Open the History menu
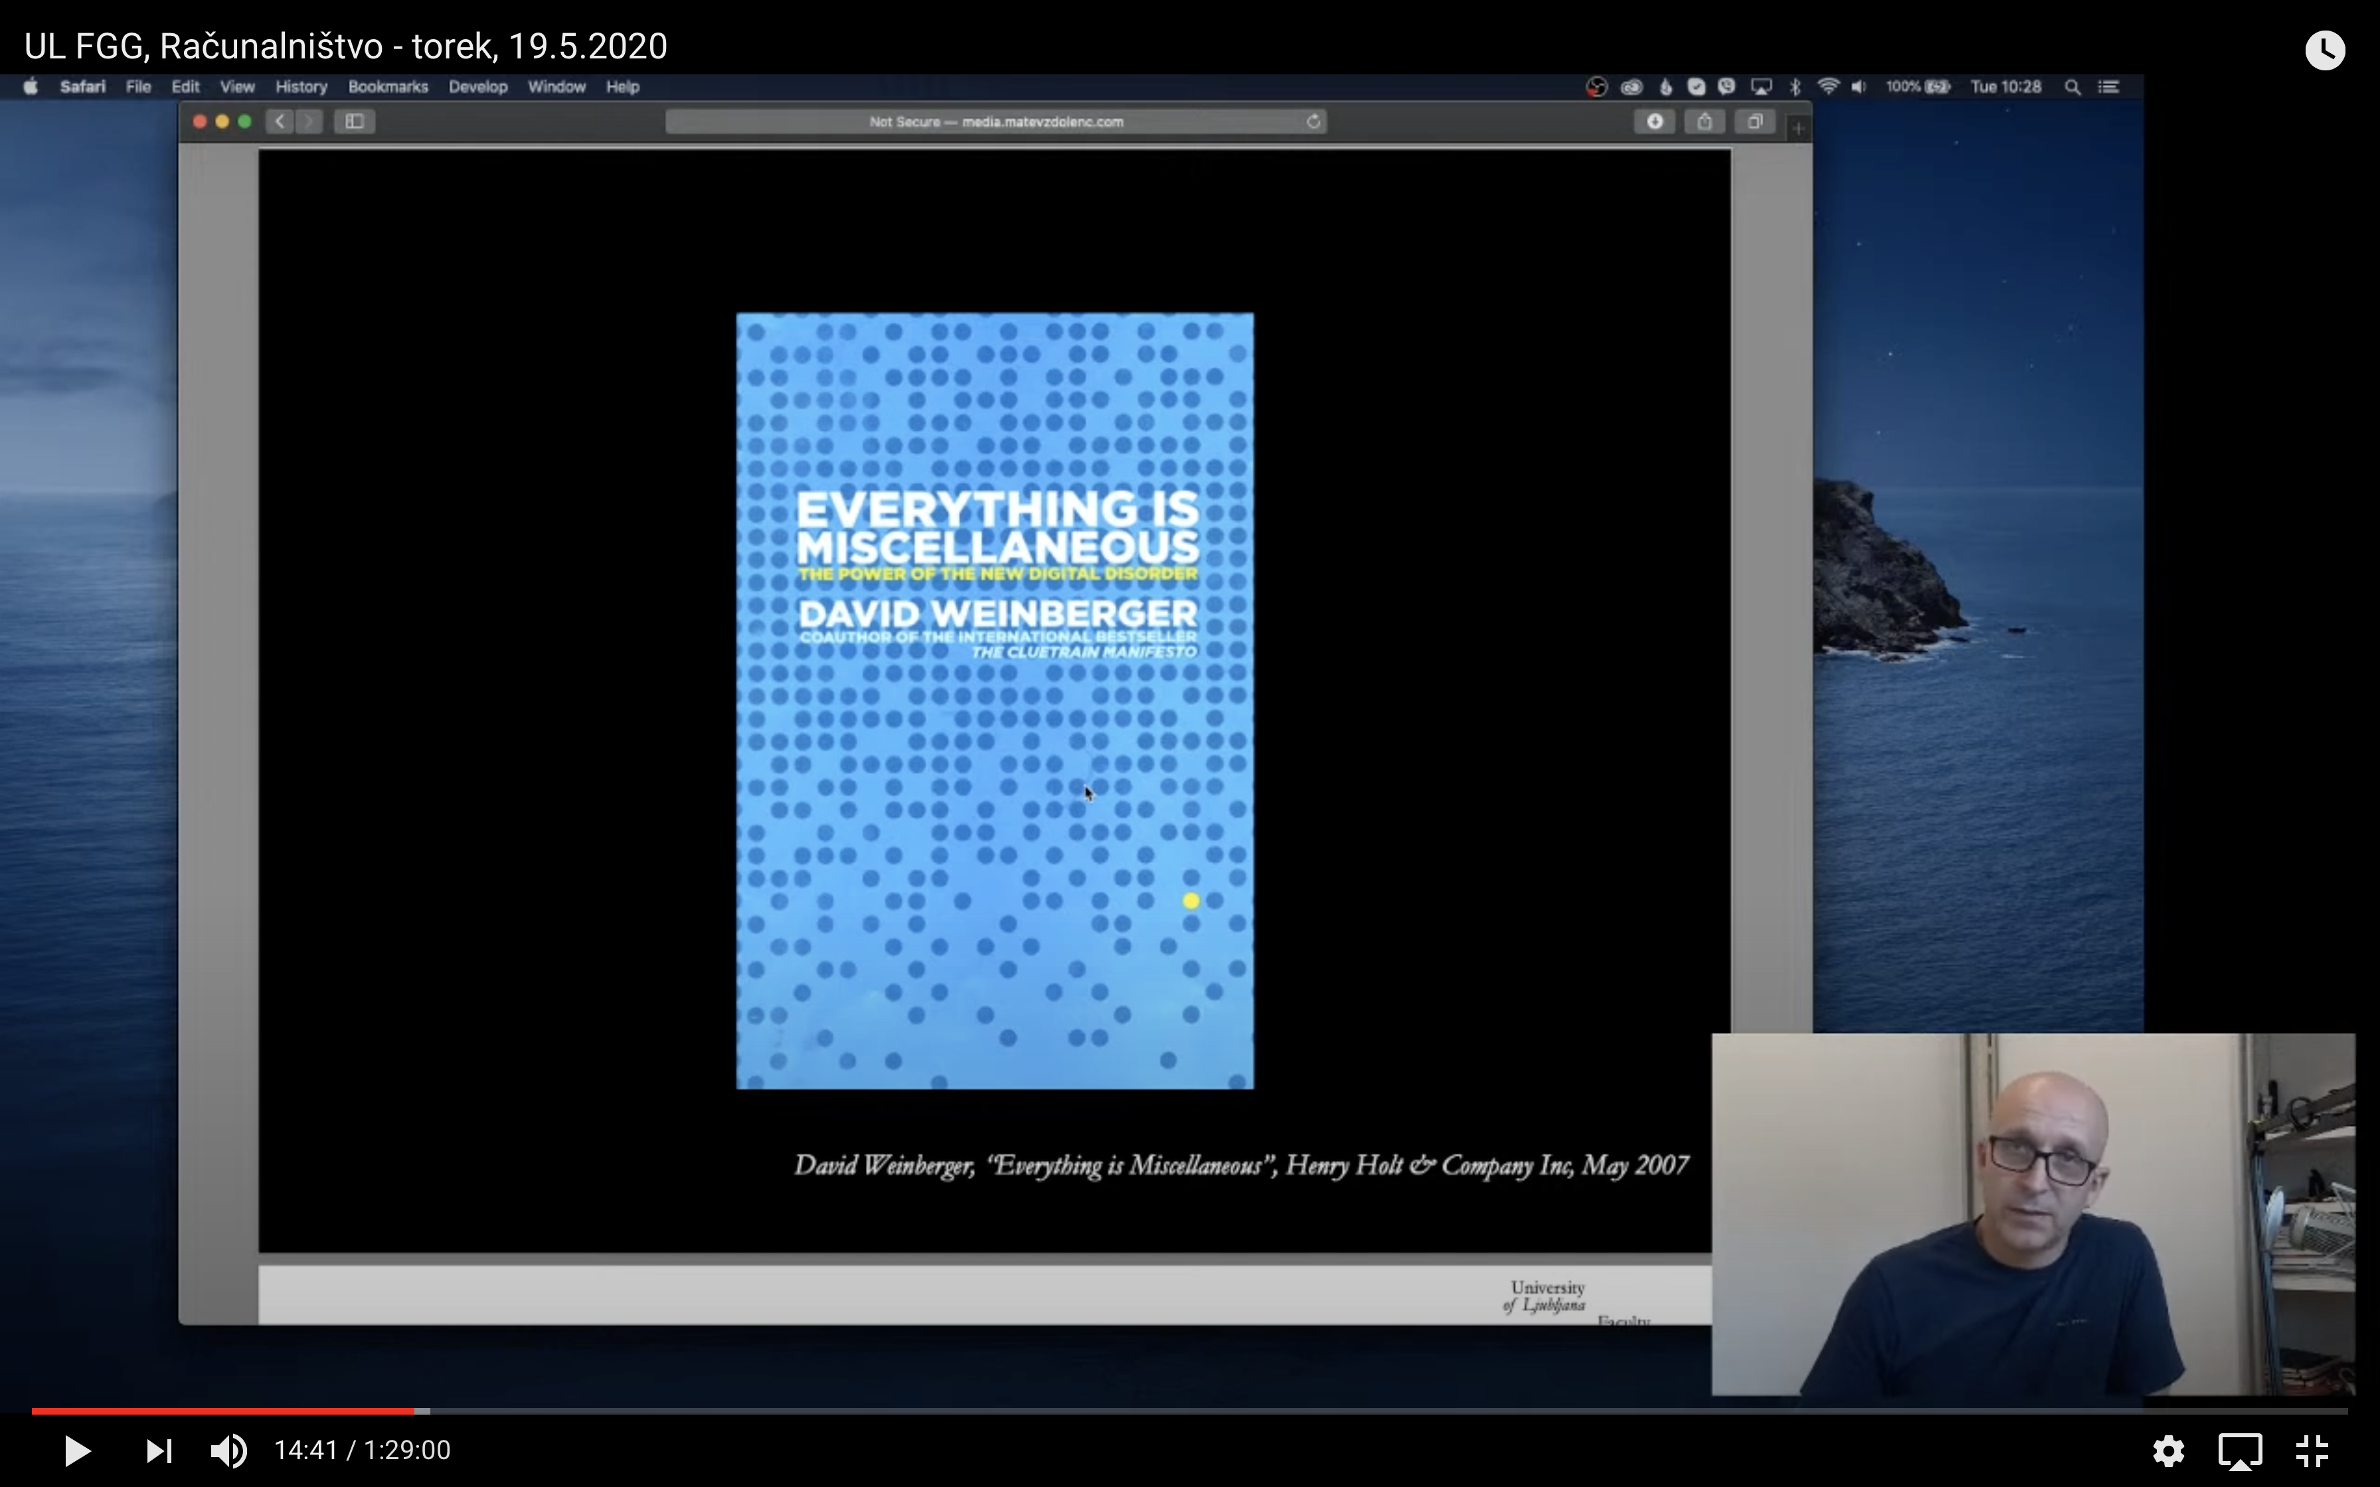This screenshot has width=2380, height=1487. coord(301,86)
